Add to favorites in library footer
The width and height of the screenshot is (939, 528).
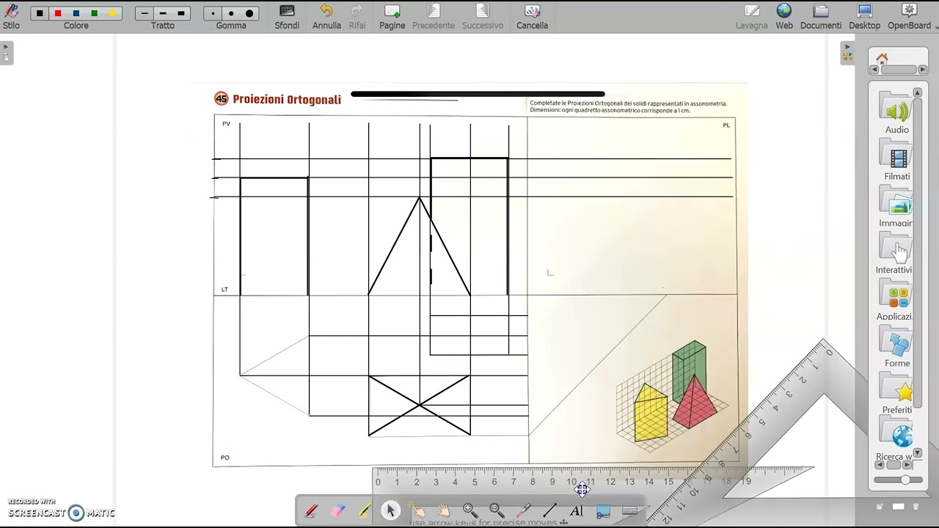pos(880,506)
